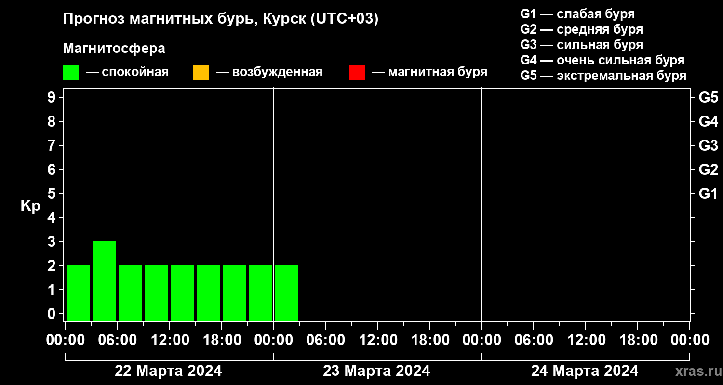This screenshot has width=723, height=385.
Task: Click the right-axis 'G1' label
Action: pos(709,193)
